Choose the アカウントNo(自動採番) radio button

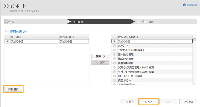(x=114, y=50)
